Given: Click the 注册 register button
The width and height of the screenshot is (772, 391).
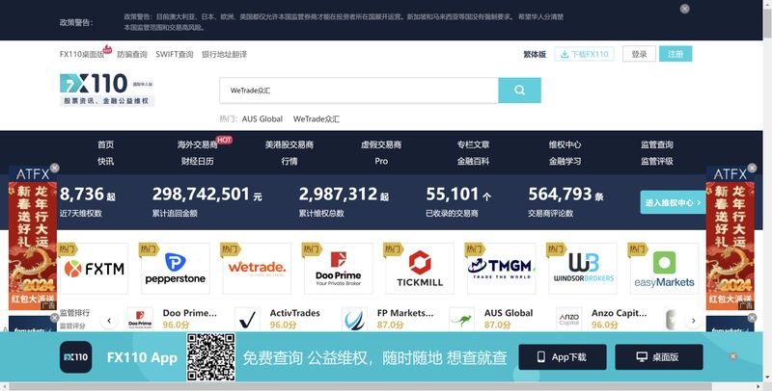Looking at the screenshot, I should (675, 54).
